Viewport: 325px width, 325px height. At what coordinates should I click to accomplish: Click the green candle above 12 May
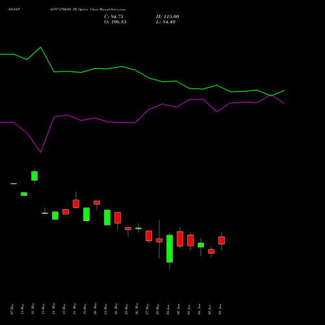pyautogui.click(x=34, y=175)
